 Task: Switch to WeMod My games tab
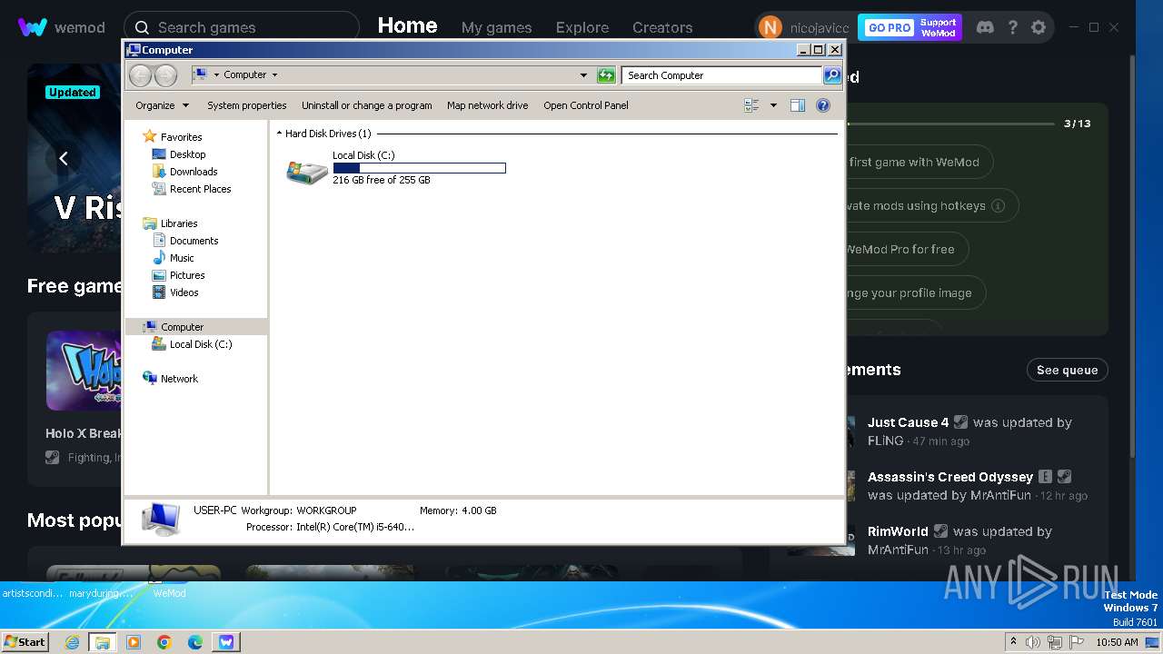[x=496, y=27]
